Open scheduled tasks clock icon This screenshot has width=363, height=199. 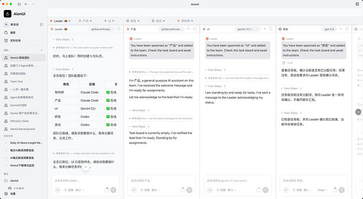point(6,40)
